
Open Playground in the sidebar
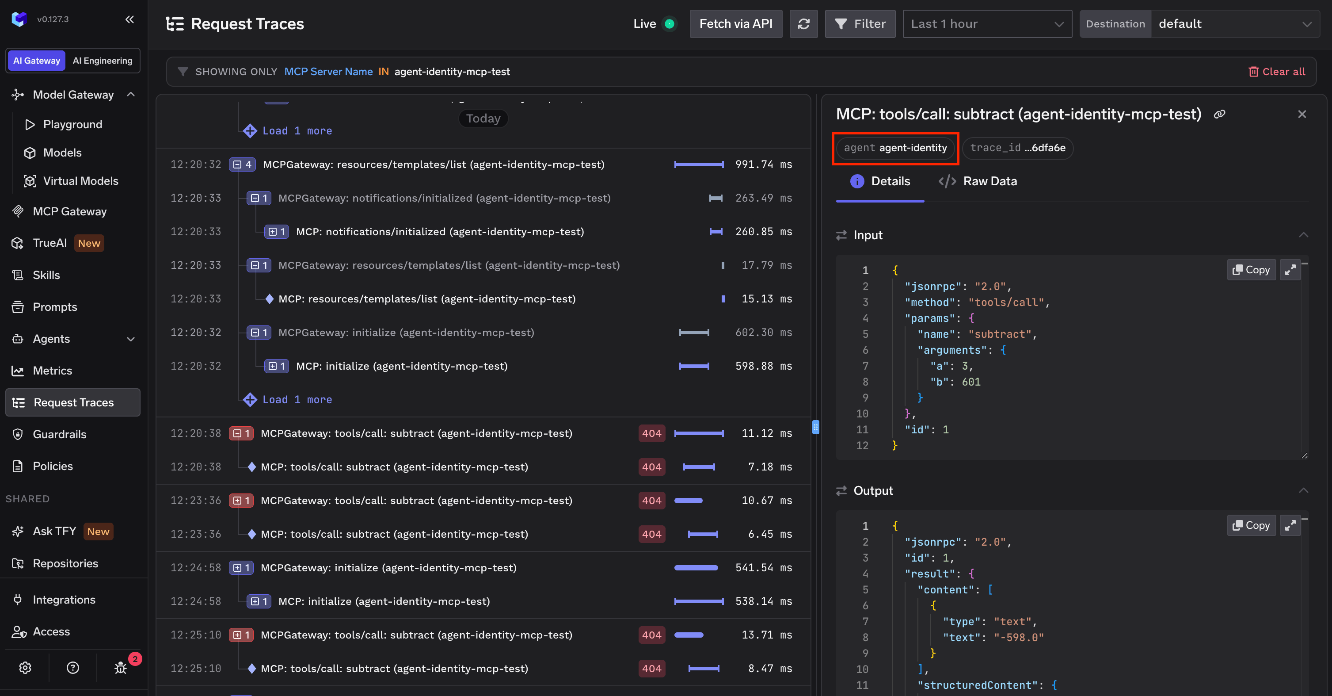click(72, 124)
